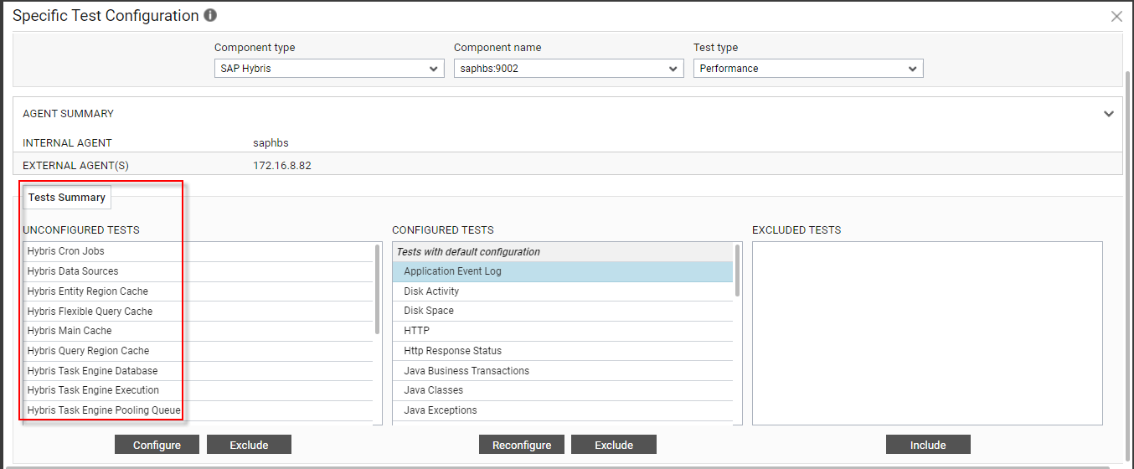The height and width of the screenshot is (469, 1134).
Task: Select Hybris Task Engine Pooling Queue test
Action: click(x=198, y=410)
